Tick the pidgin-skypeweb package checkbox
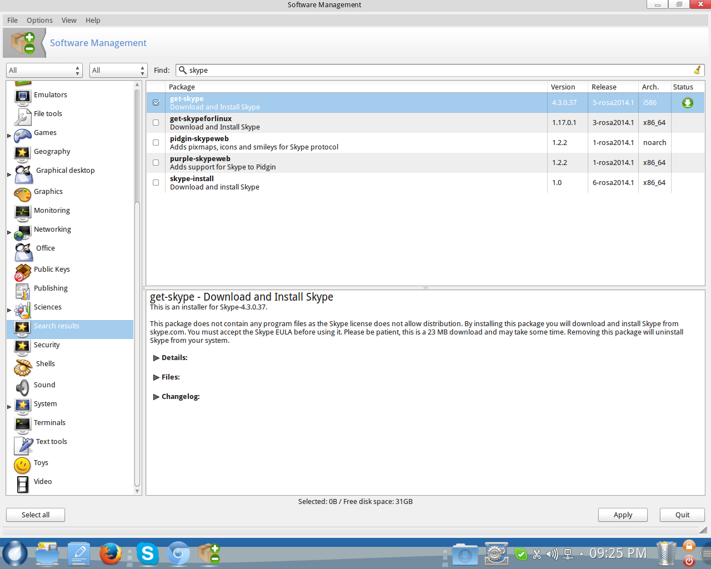Viewport: 711px width, 569px height. point(156,143)
